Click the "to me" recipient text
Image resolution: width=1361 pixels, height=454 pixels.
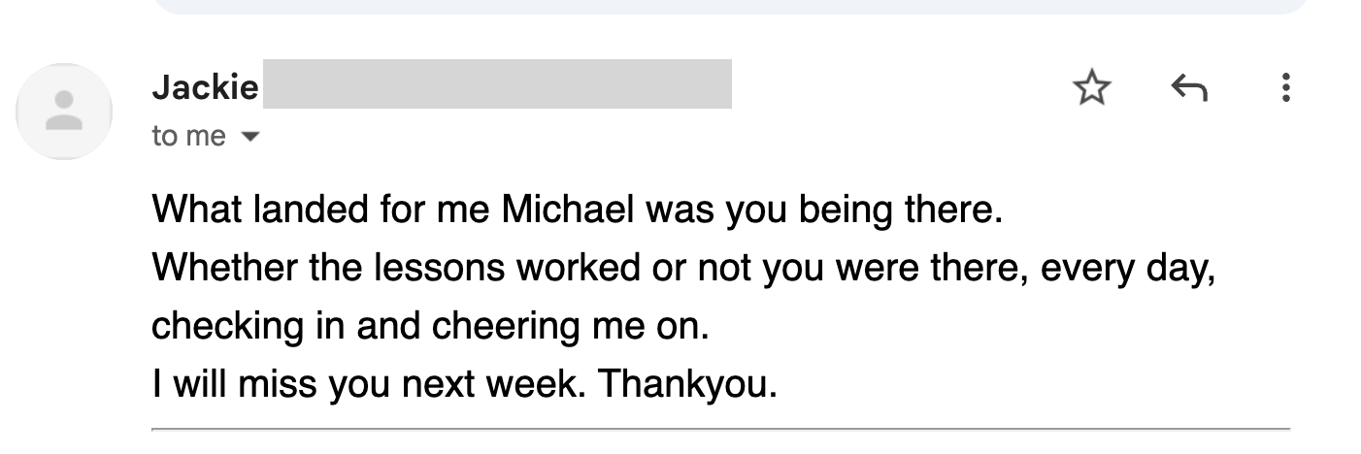(188, 137)
